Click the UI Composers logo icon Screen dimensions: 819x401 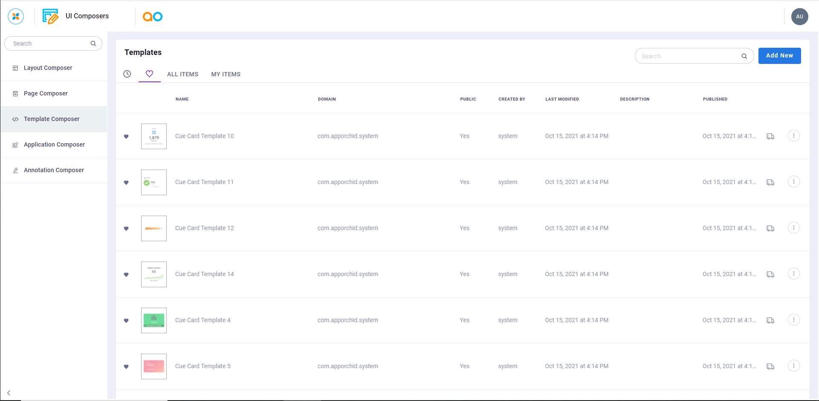[x=50, y=17]
